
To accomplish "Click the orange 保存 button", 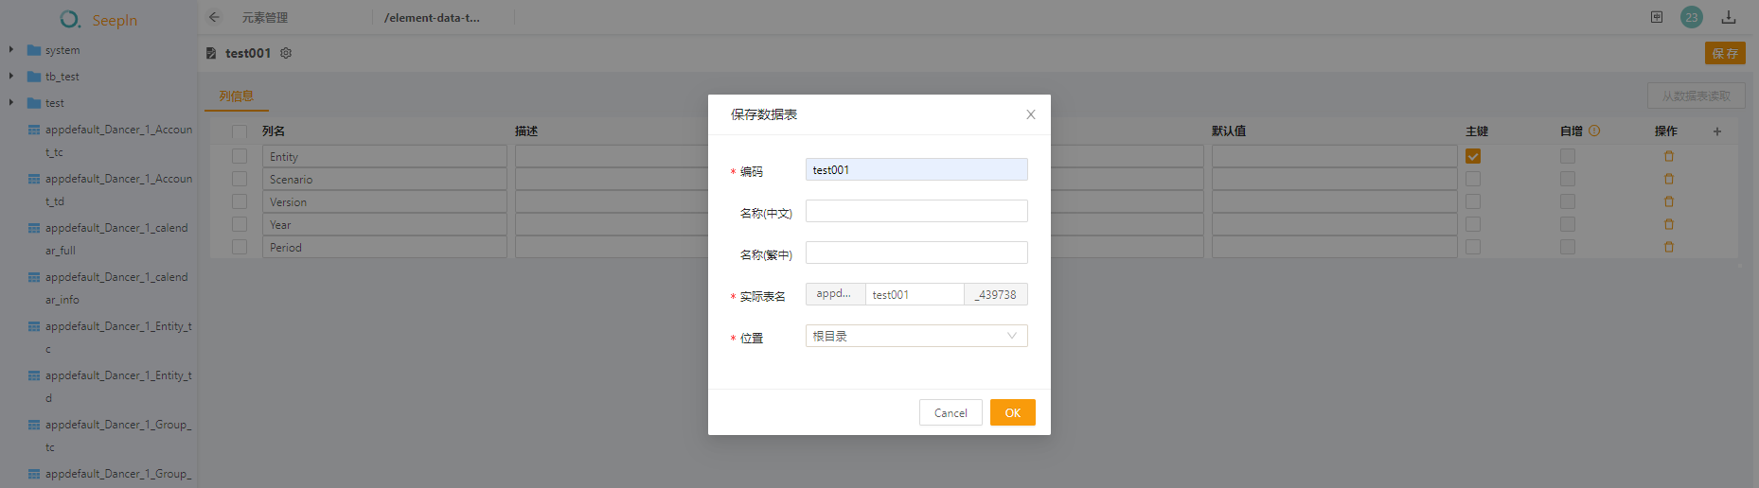I will [x=1725, y=53].
